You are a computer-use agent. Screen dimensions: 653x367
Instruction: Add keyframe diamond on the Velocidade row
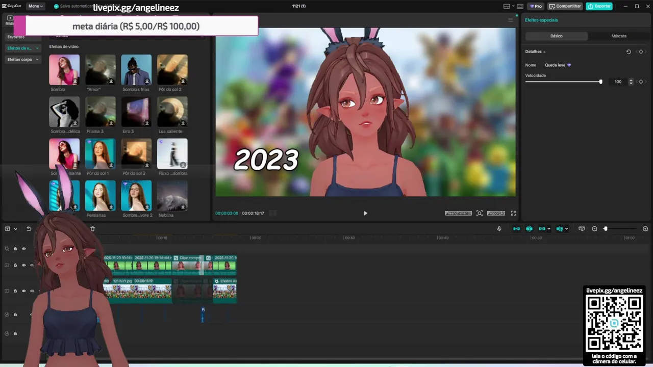(641, 82)
